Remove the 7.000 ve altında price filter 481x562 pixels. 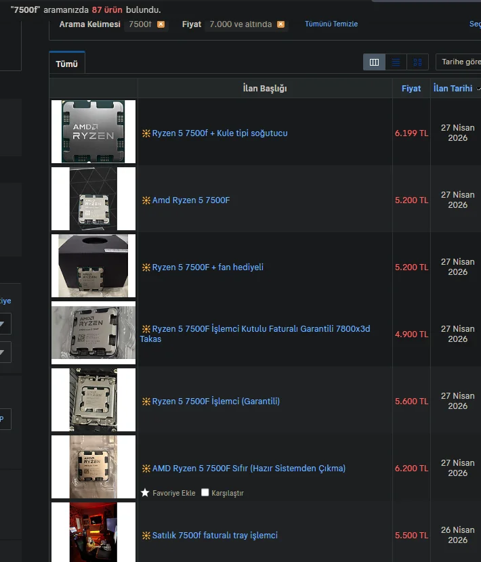pyautogui.click(x=281, y=24)
